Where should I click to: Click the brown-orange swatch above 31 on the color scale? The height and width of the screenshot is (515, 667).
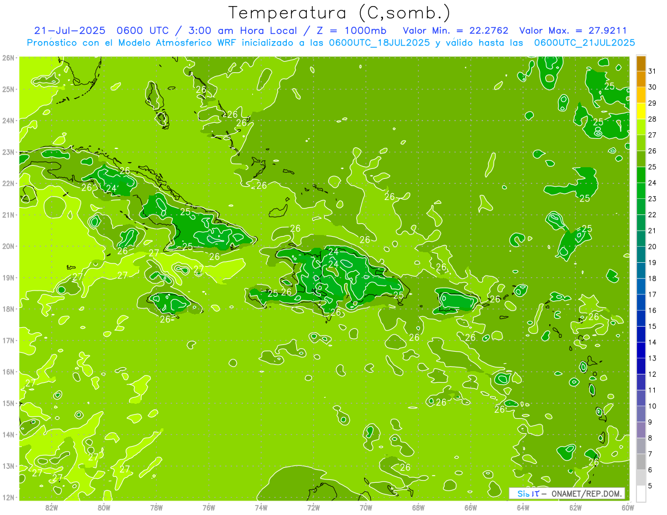coord(641,63)
